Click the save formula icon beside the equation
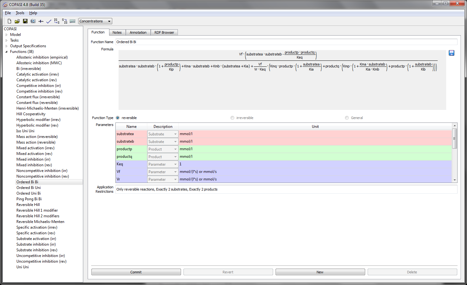This screenshot has width=467, height=285. click(451, 53)
